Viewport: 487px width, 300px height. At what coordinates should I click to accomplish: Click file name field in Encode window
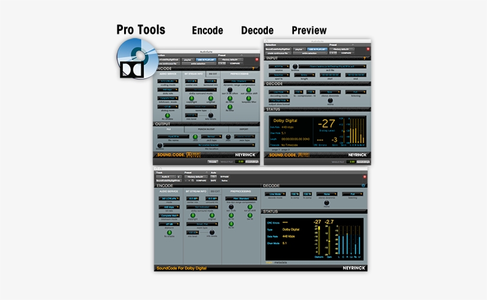(x=173, y=137)
